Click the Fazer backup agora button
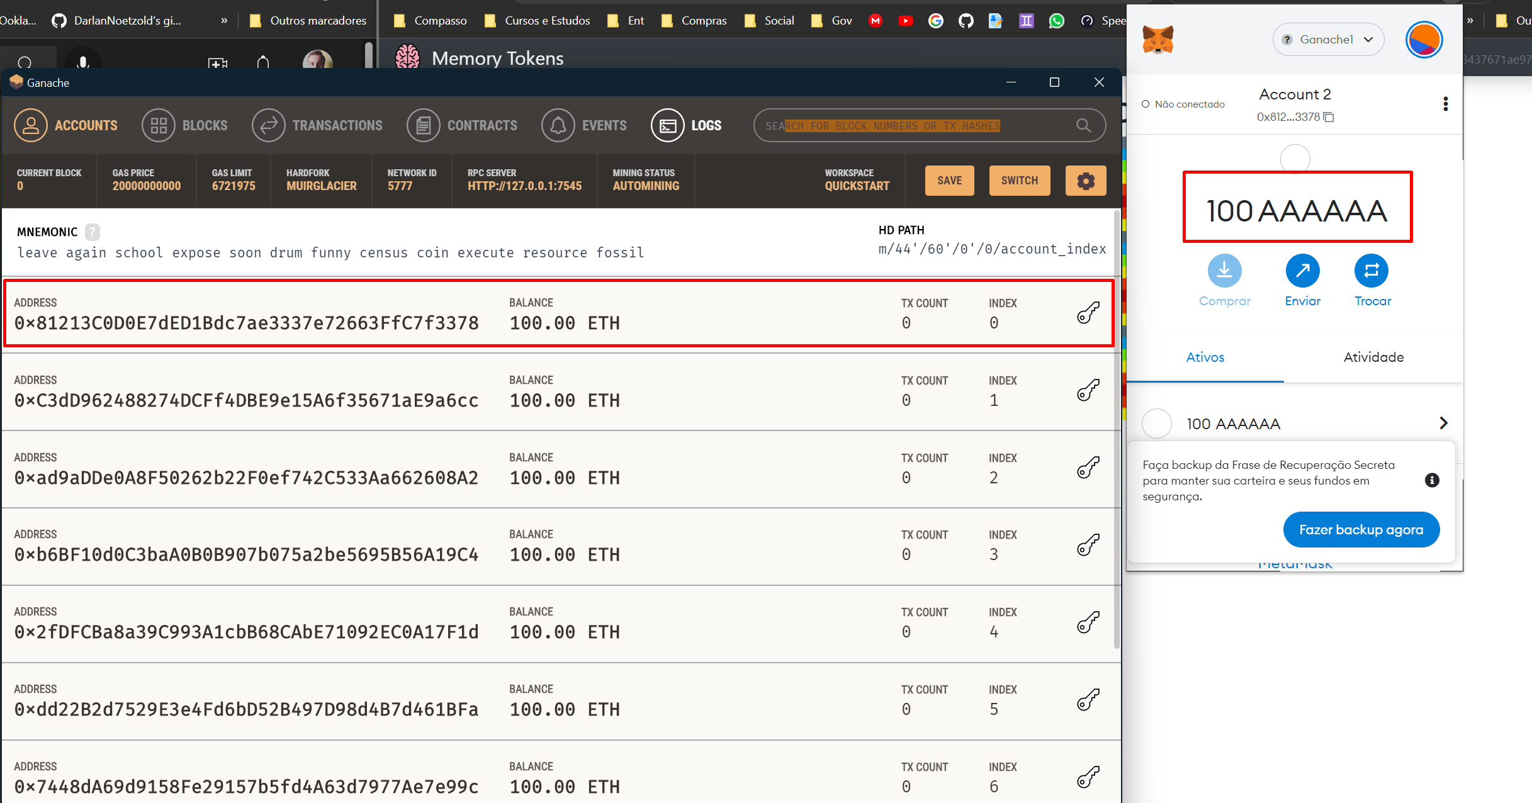The image size is (1532, 803). pyautogui.click(x=1361, y=530)
